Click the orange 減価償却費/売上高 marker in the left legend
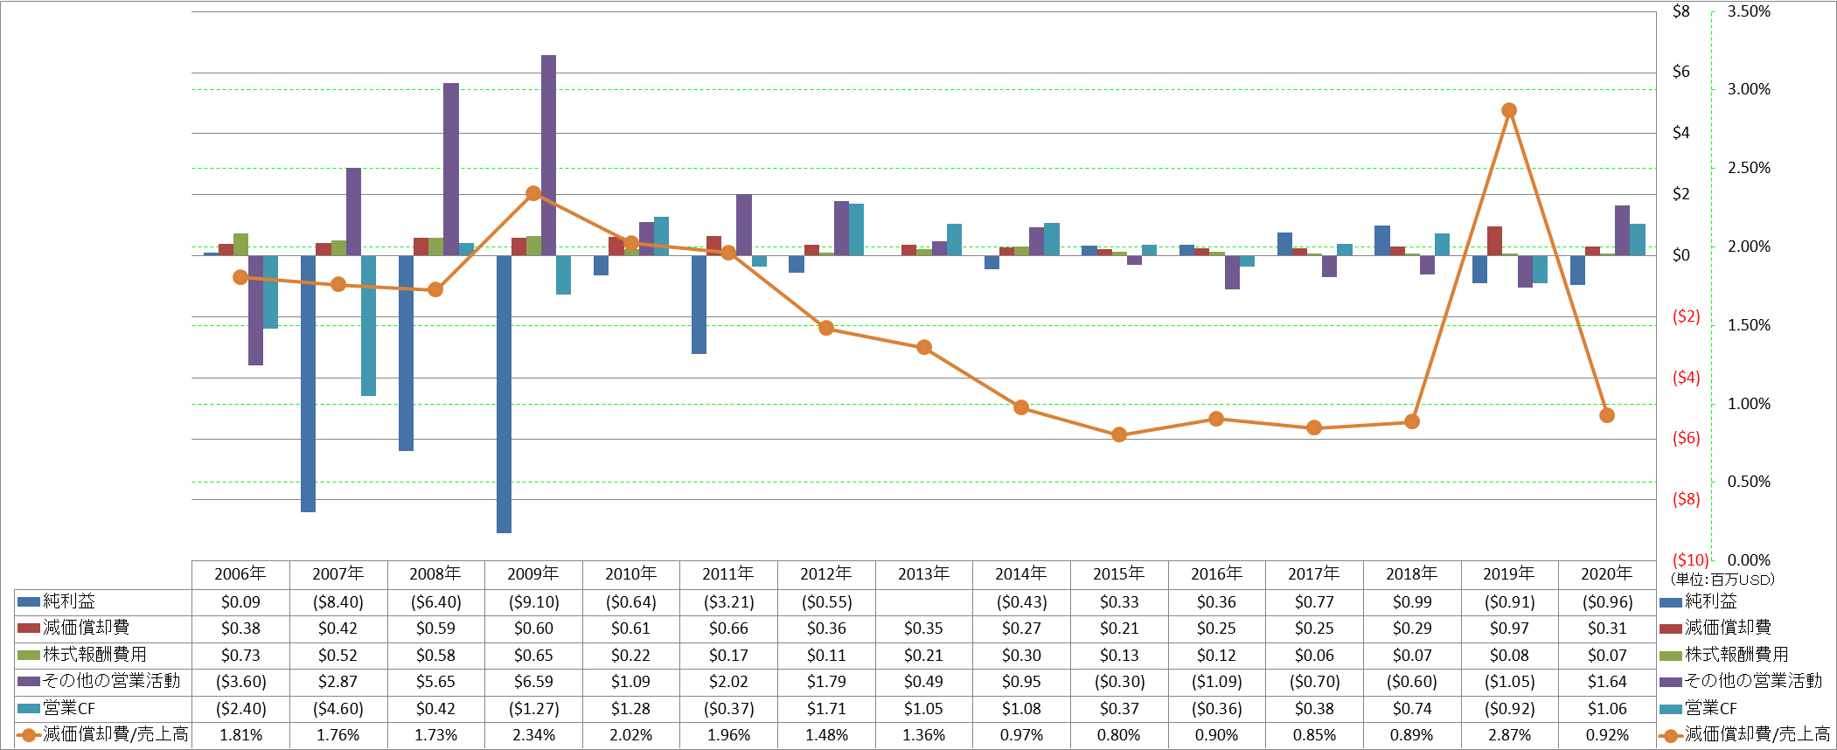The height and width of the screenshot is (750, 1837). coord(29,735)
